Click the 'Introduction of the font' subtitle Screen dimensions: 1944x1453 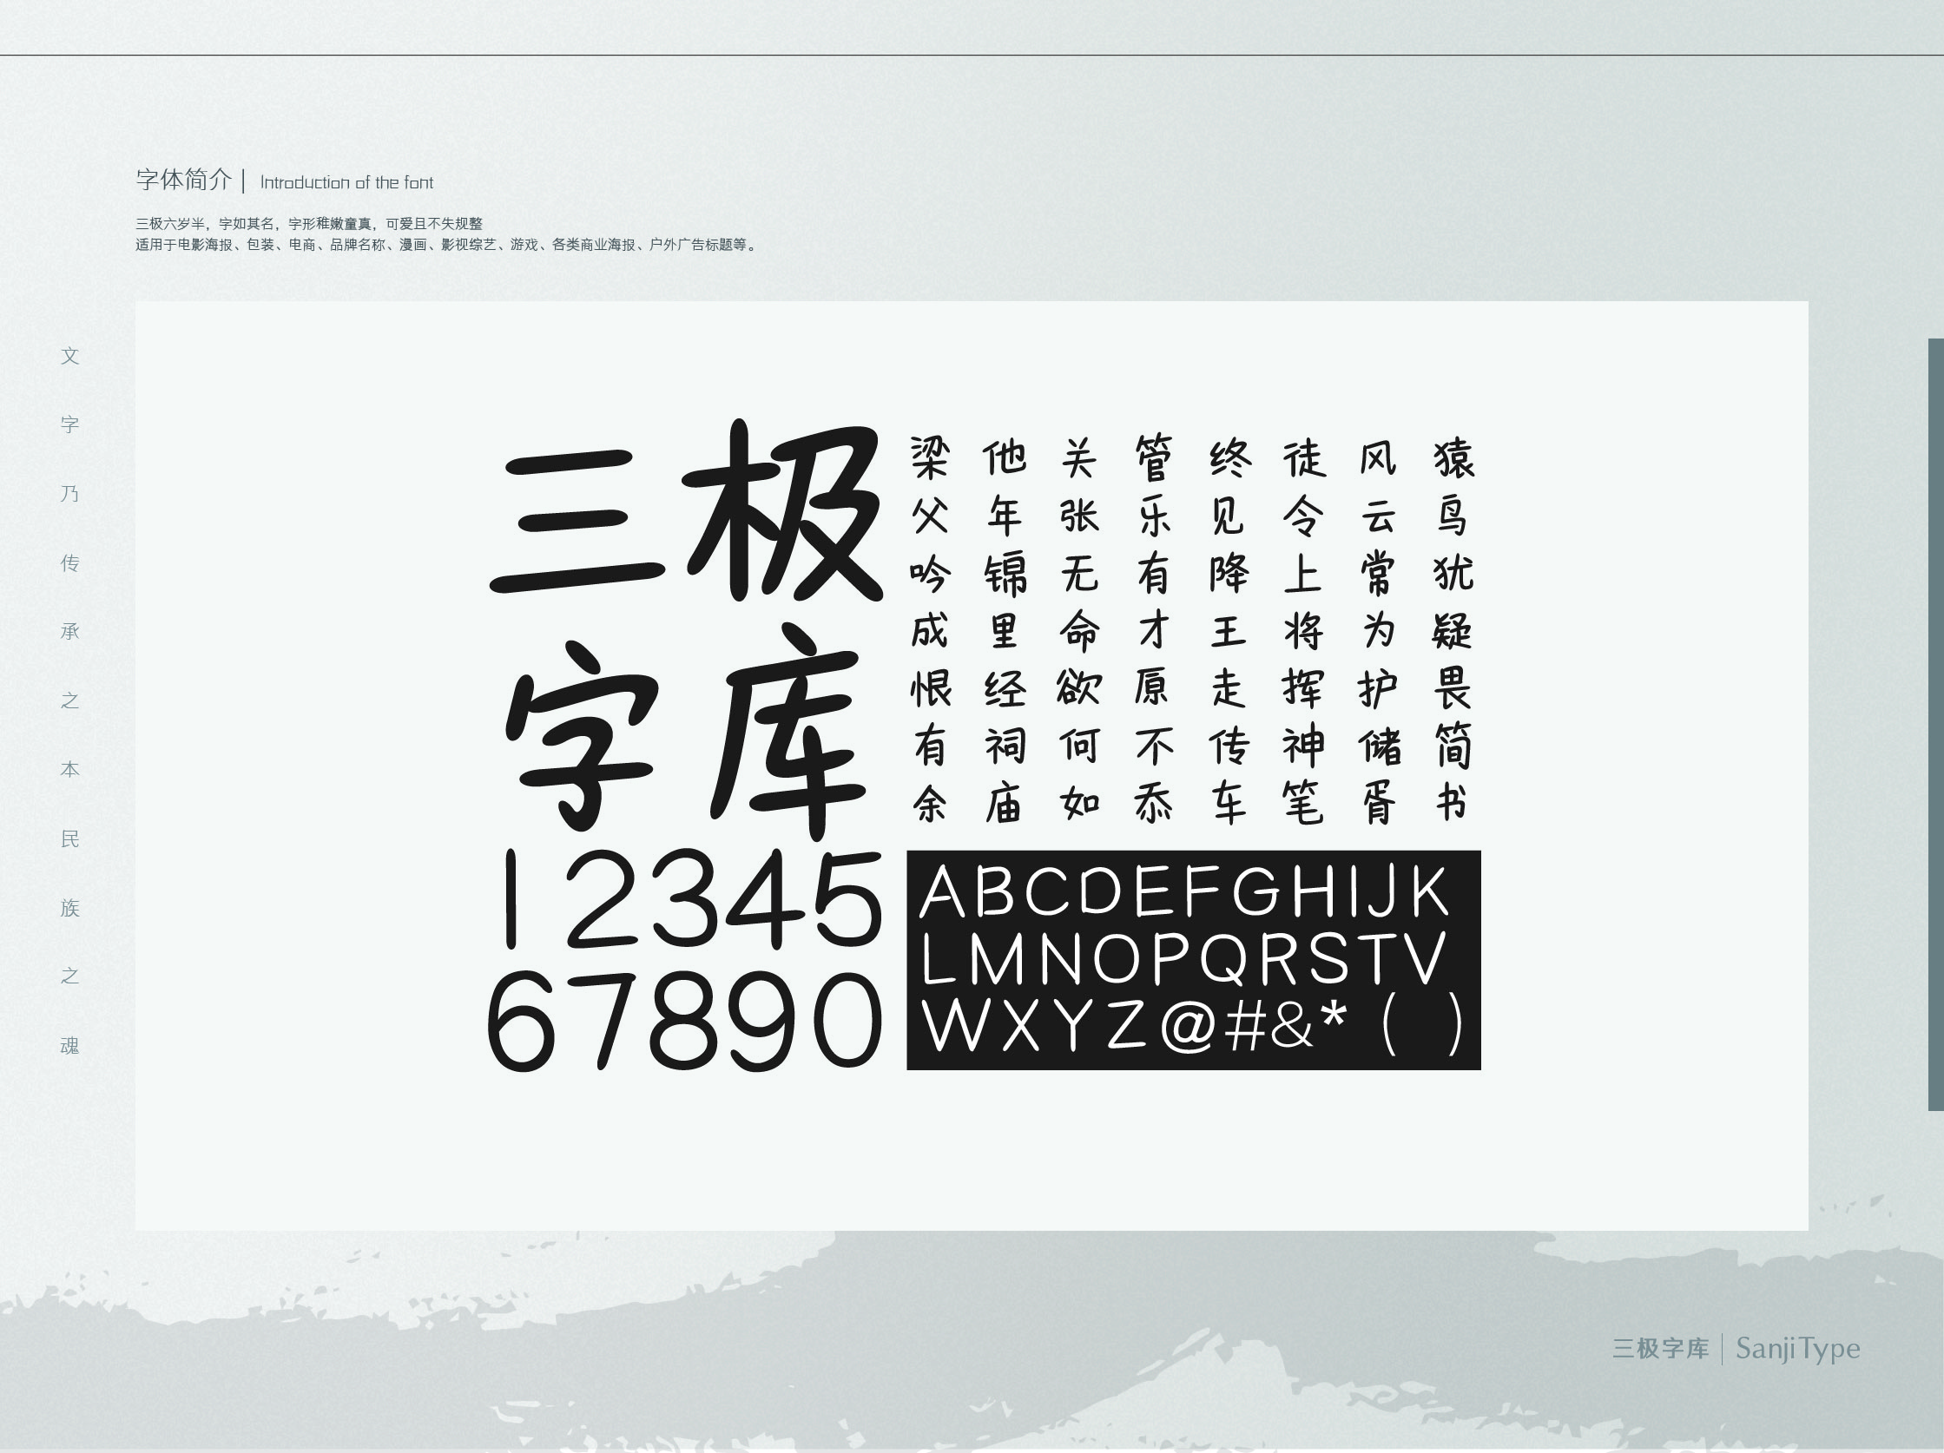[x=346, y=183]
